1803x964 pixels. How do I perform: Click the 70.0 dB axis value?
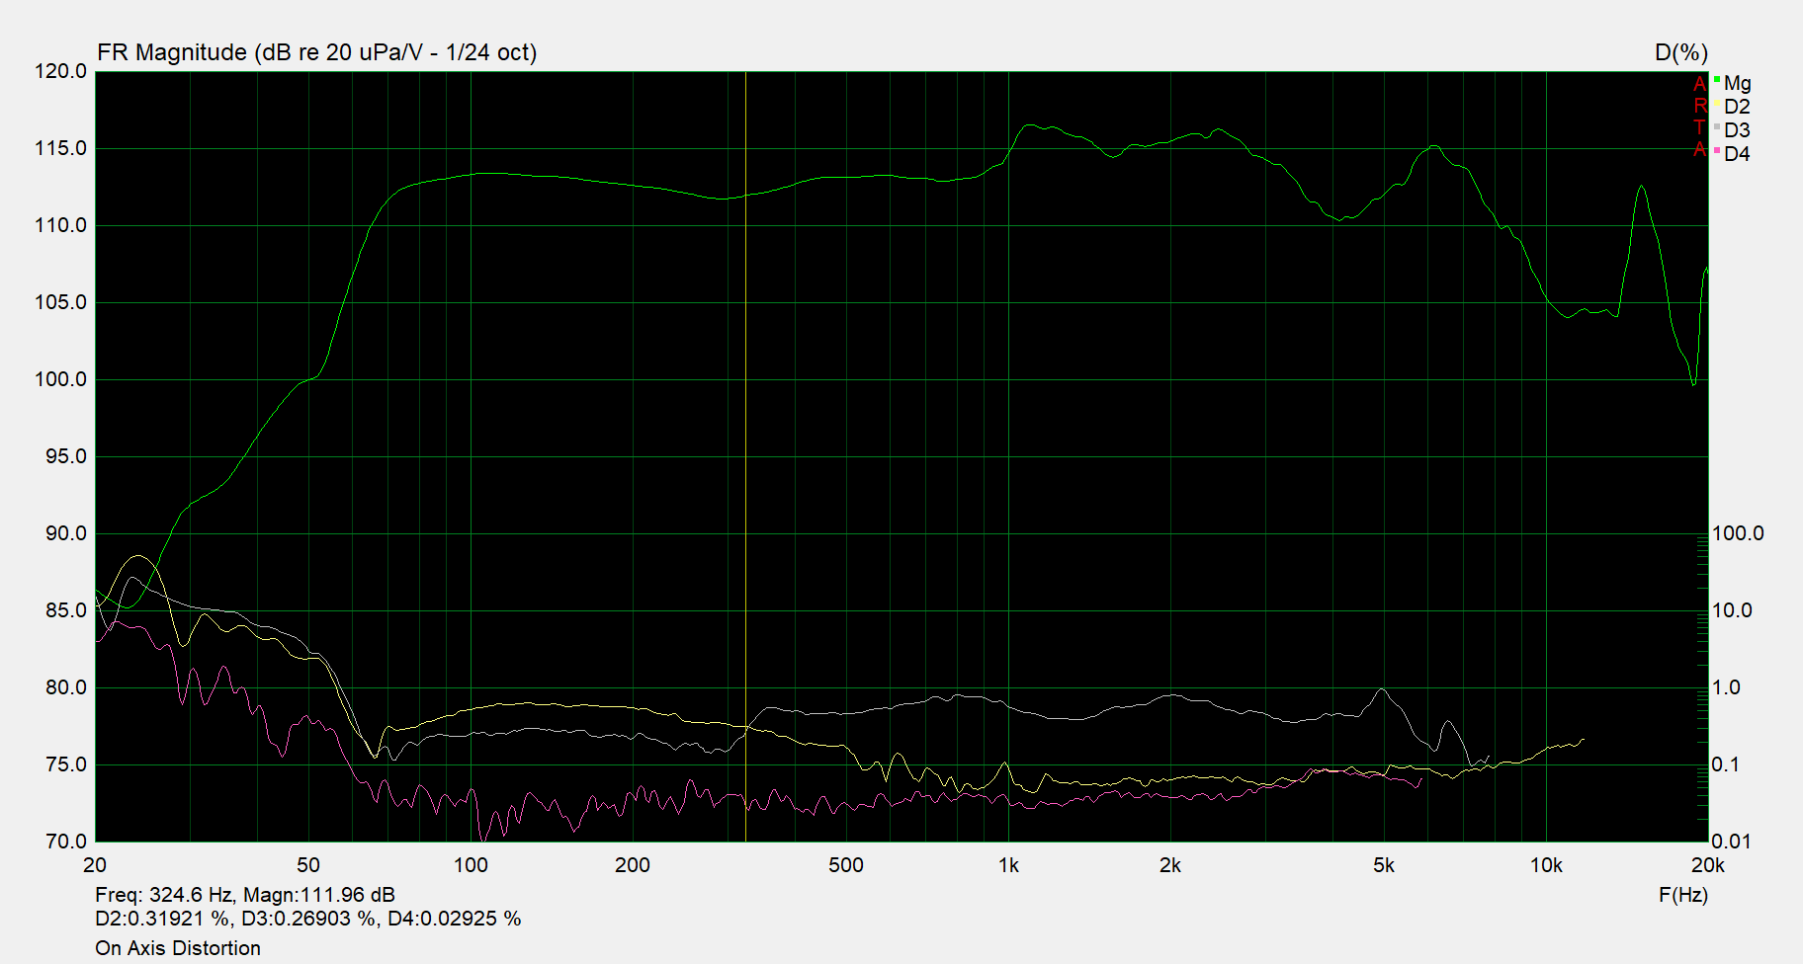click(66, 842)
